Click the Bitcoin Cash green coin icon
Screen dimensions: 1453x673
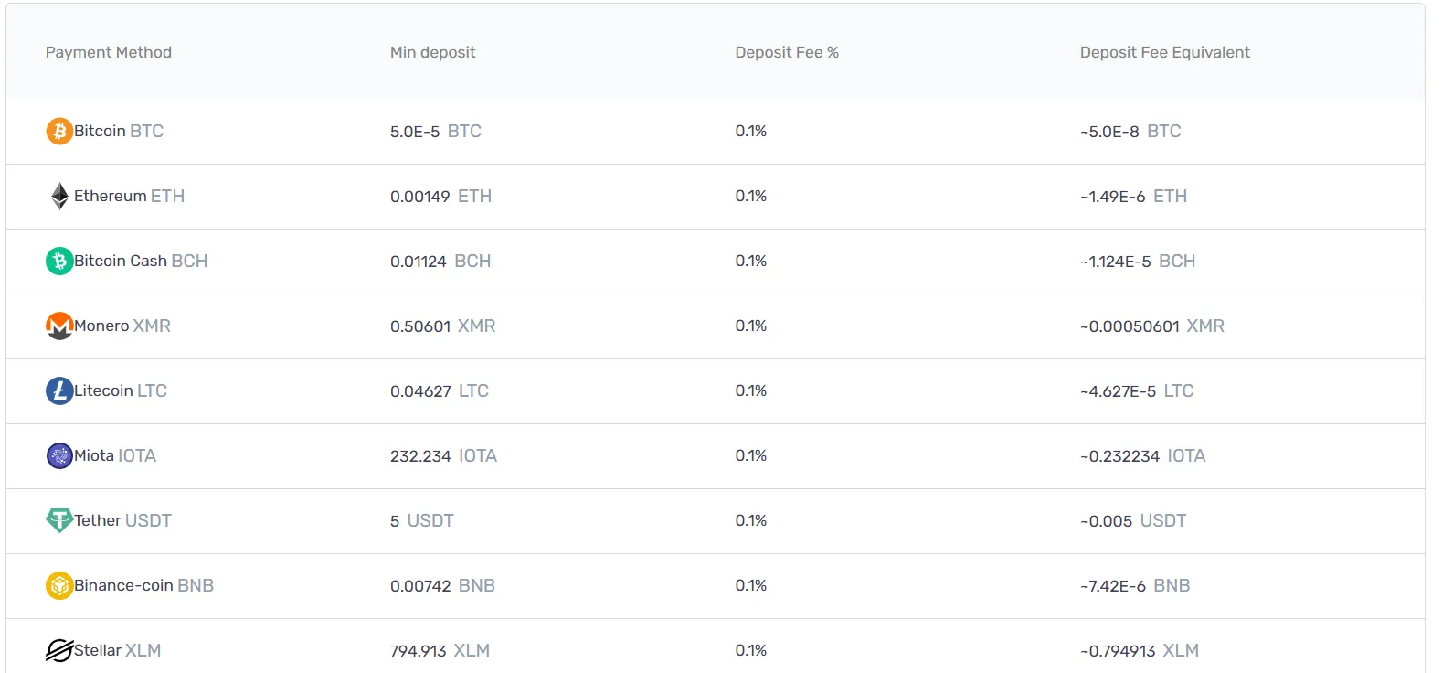click(x=59, y=261)
